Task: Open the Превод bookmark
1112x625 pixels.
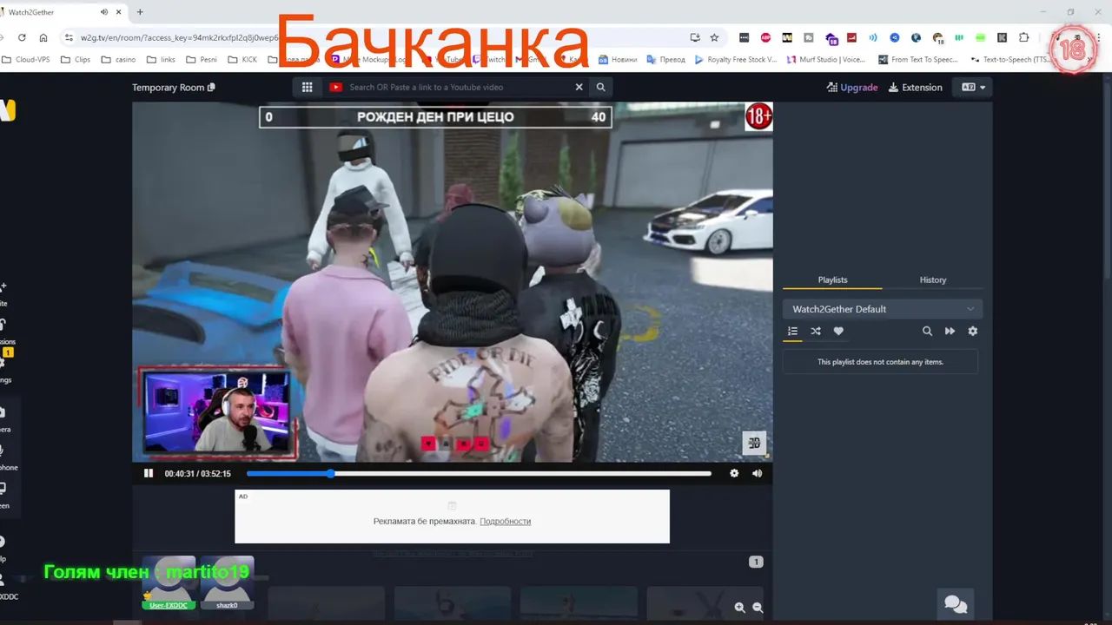Action: click(x=665, y=60)
